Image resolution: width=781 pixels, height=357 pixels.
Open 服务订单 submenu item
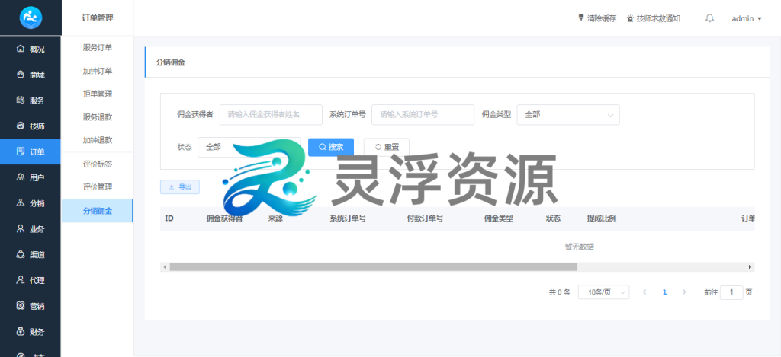[97, 48]
